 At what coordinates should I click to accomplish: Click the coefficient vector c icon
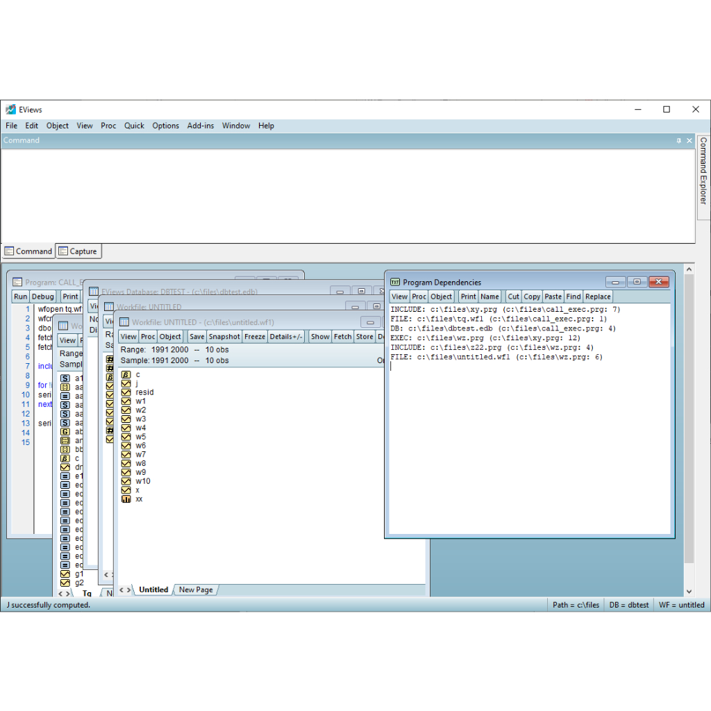[126, 374]
